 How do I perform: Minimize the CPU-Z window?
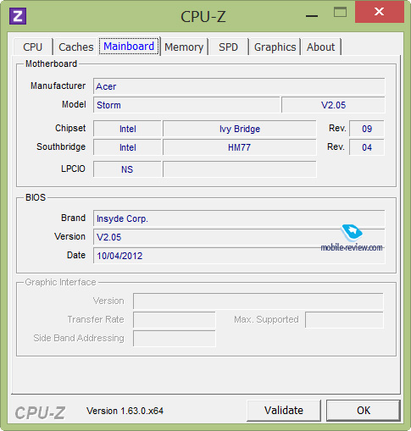[x=312, y=16]
